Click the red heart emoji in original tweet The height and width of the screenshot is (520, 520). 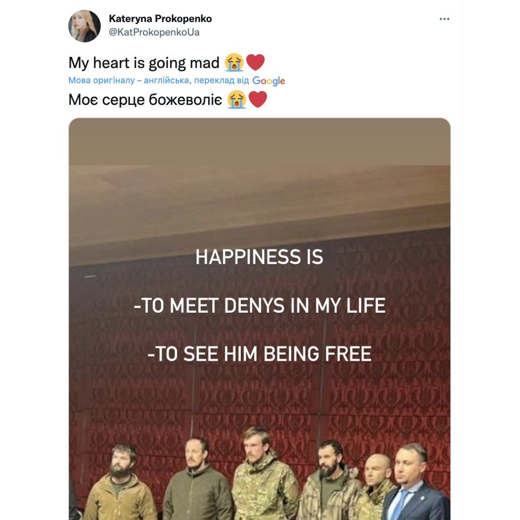pyautogui.click(x=255, y=62)
